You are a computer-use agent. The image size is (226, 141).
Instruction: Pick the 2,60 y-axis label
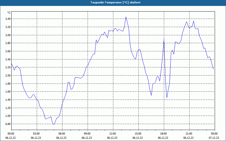click(8, 51)
